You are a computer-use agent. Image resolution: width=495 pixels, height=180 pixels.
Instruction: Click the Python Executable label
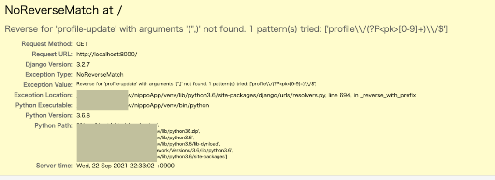point(44,105)
